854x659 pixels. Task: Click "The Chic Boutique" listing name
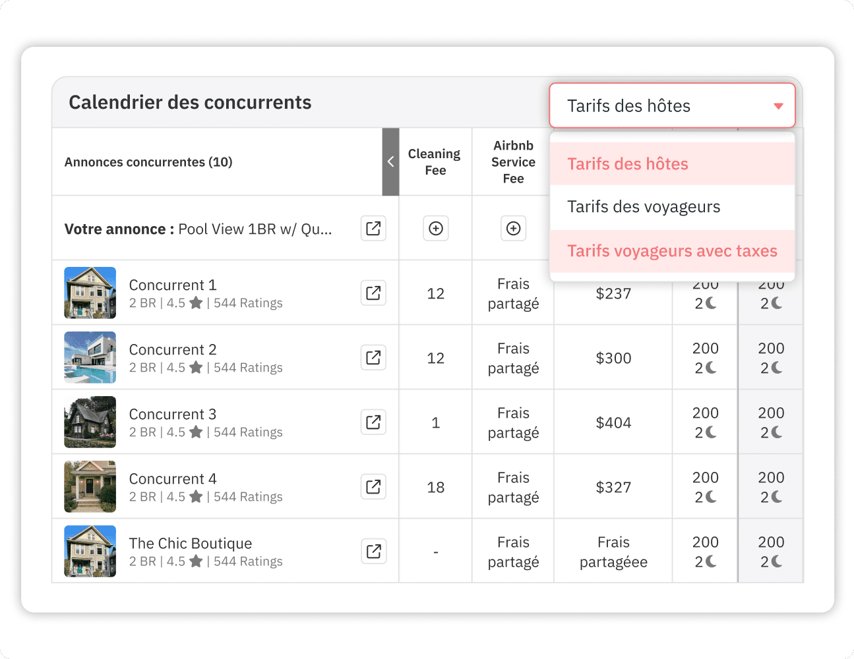190,543
